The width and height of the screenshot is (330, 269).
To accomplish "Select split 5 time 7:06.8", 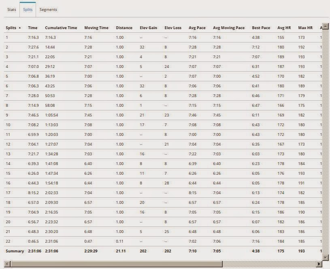I will click(33, 76).
